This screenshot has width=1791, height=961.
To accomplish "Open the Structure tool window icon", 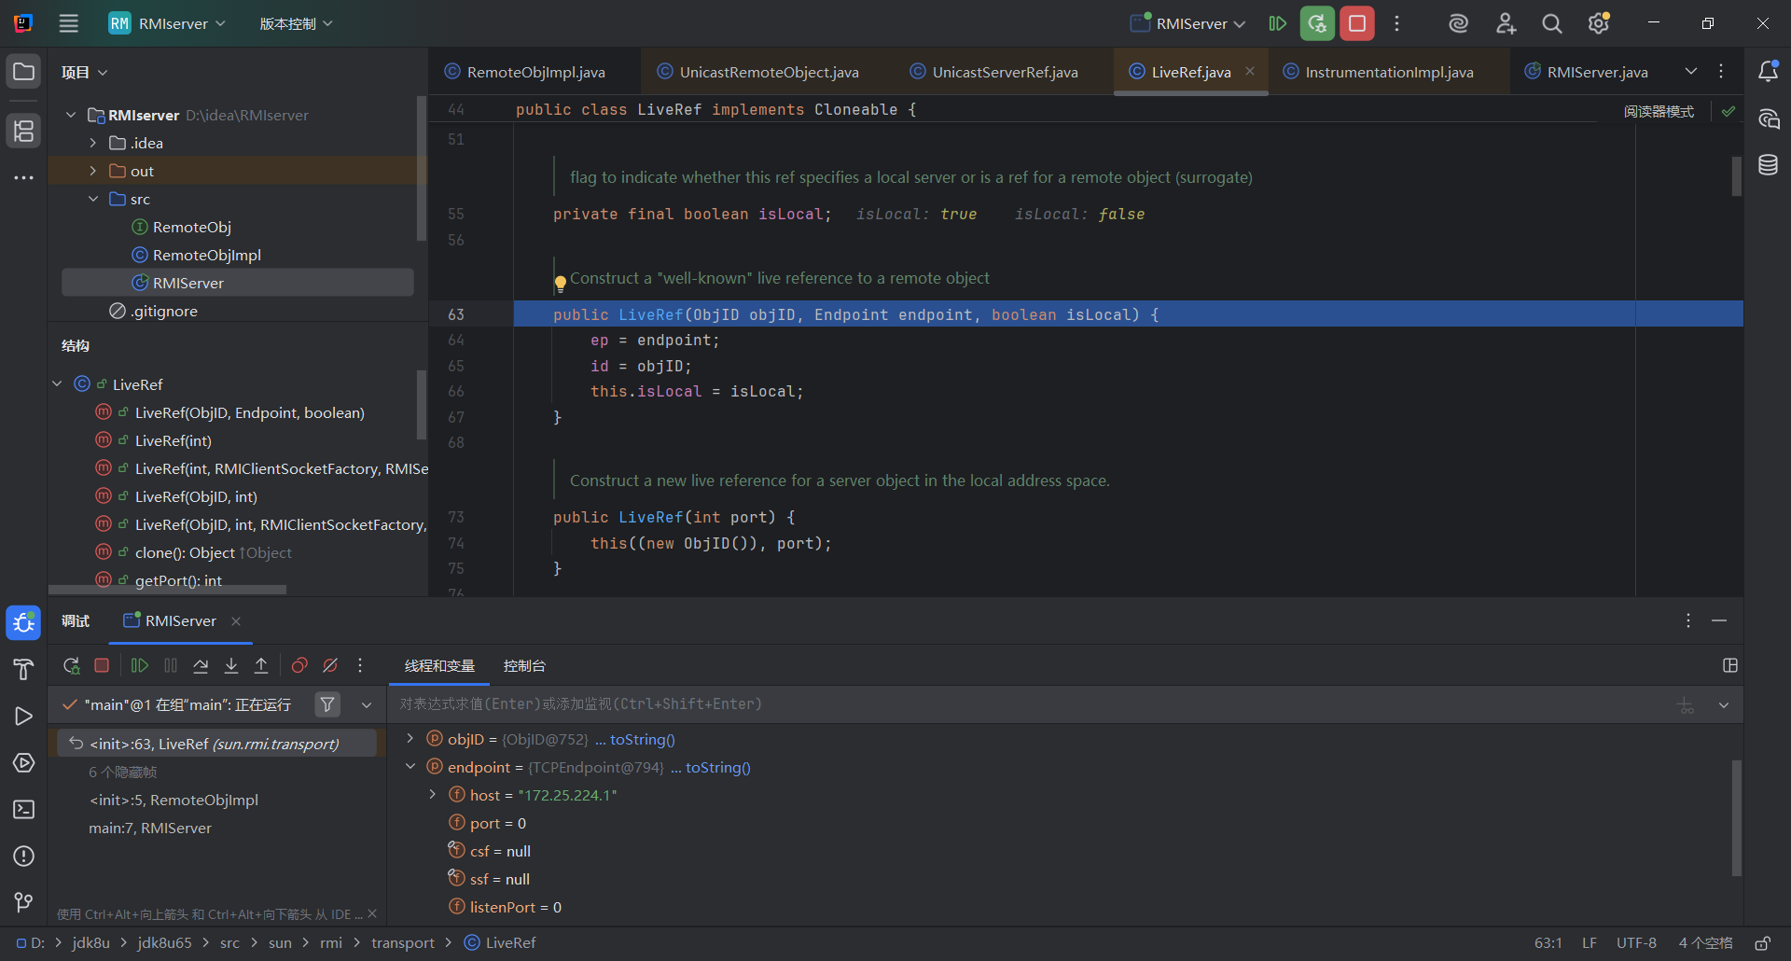I will coord(23,131).
